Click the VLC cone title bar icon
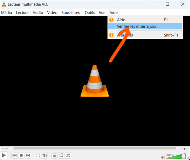This screenshot has width=190, height=160. 4,4
